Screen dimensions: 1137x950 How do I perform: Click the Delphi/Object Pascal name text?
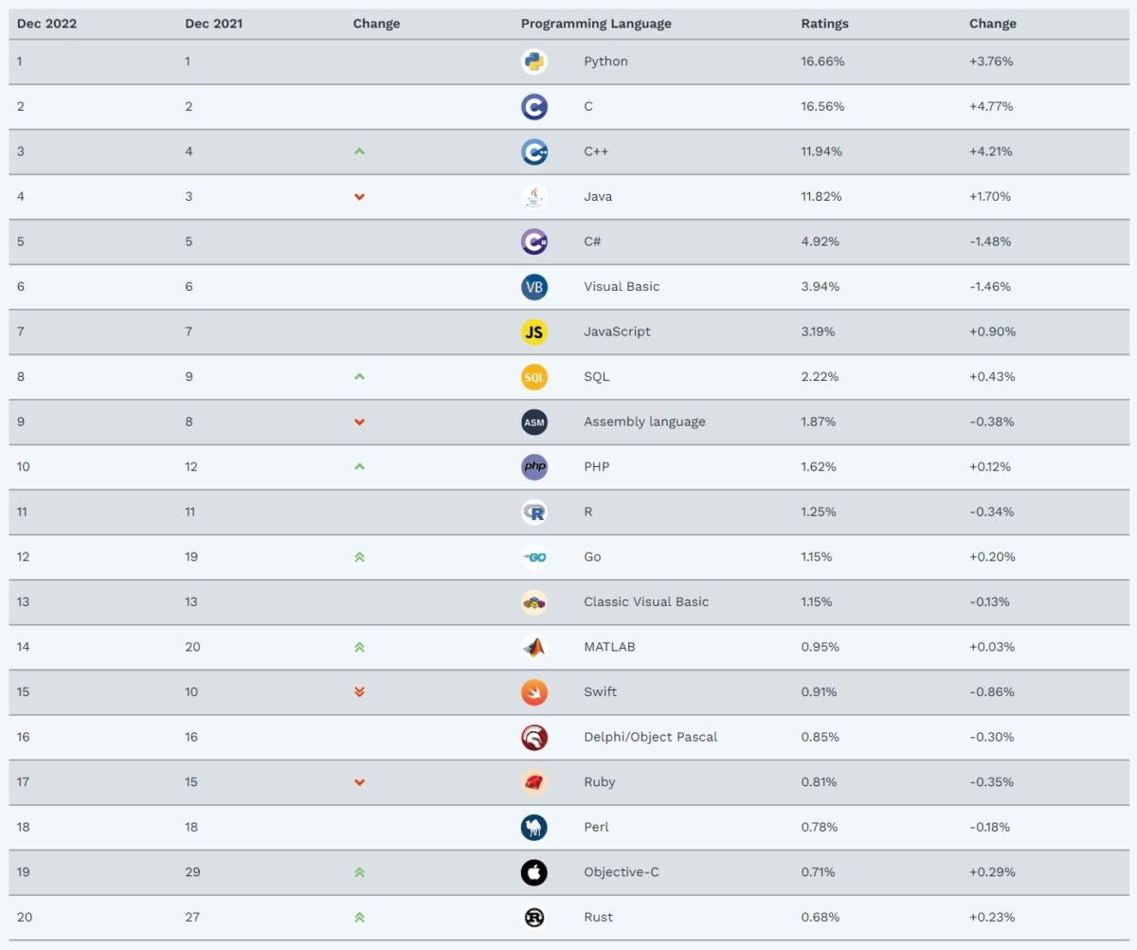(650, 737)
